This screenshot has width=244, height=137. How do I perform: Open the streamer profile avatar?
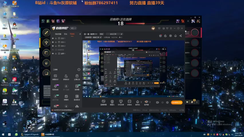click(153, 28)
